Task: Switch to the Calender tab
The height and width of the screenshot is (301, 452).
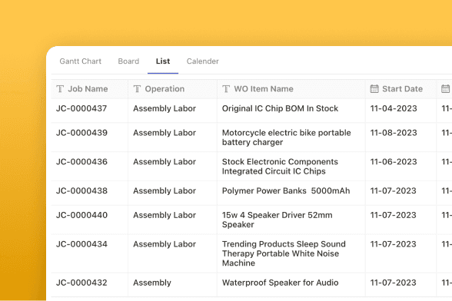Action: point(203,61)
